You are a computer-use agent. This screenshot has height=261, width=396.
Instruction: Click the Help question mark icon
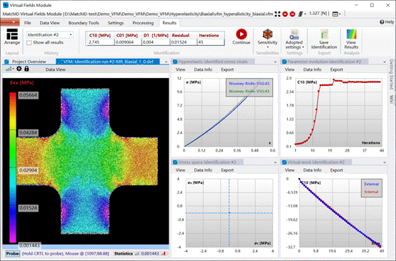click(382, 22)
